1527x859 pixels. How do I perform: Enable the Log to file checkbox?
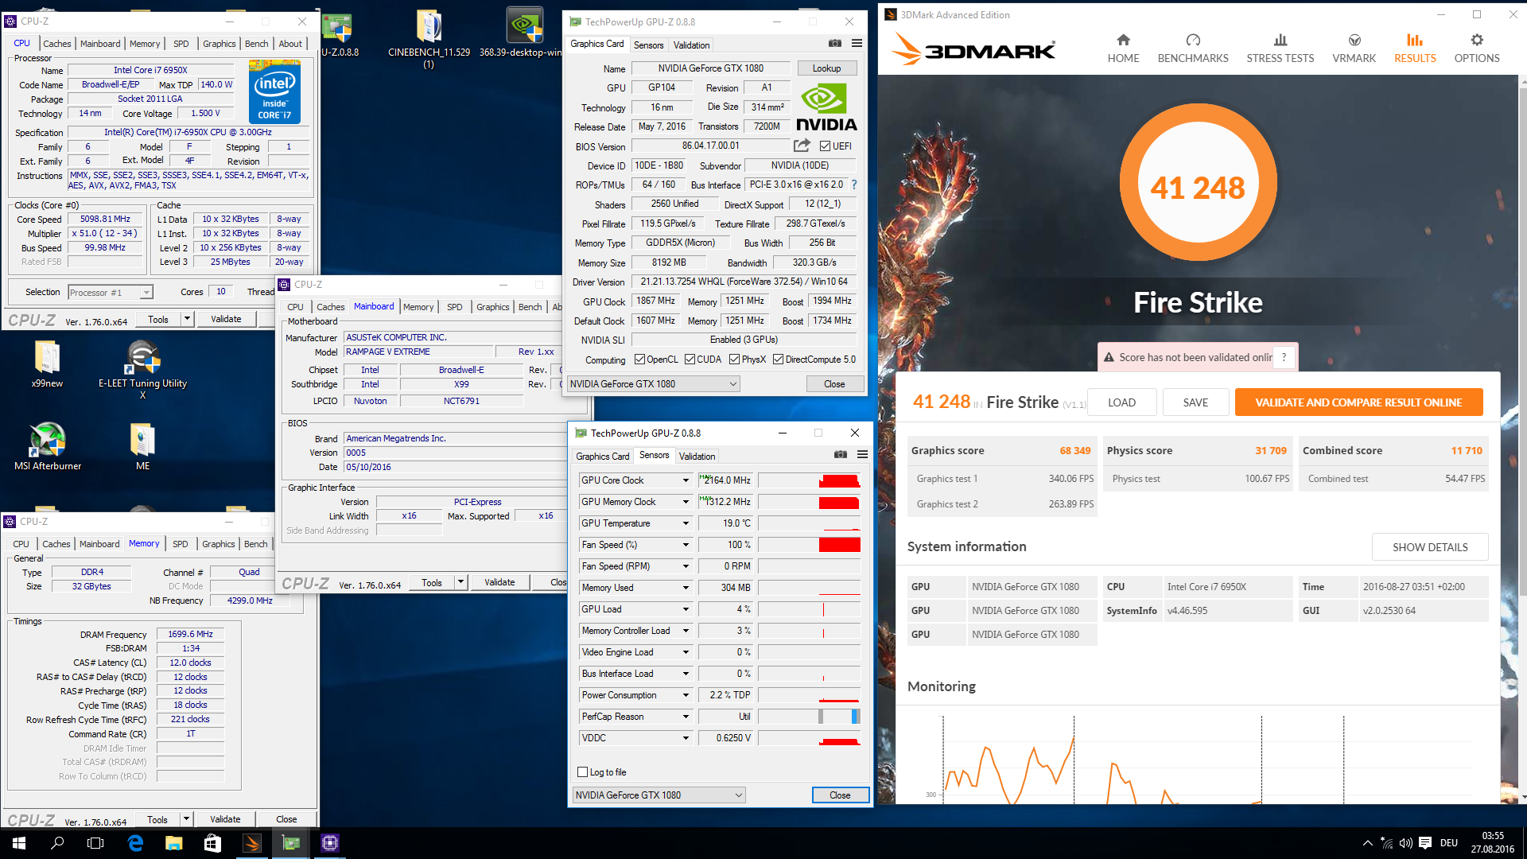(x=582, y=772)
